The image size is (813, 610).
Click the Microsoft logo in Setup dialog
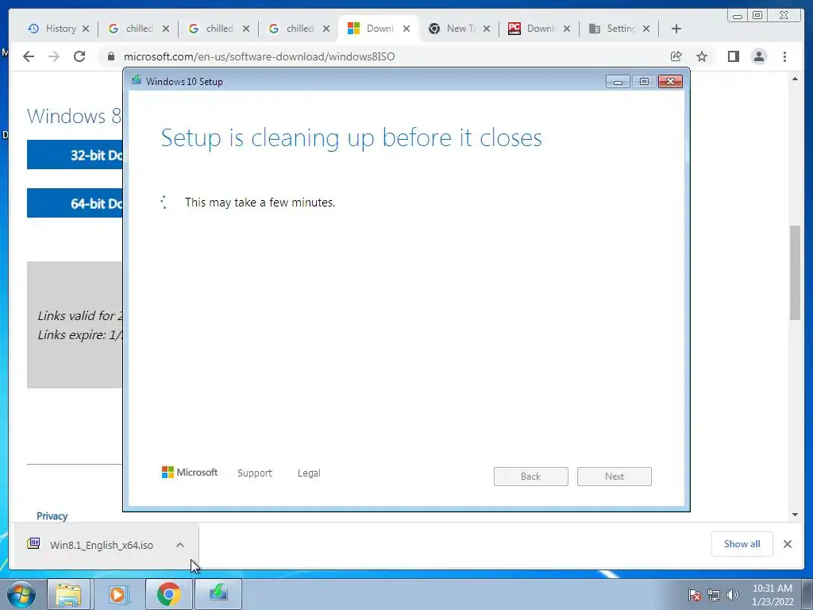(189, 472)
